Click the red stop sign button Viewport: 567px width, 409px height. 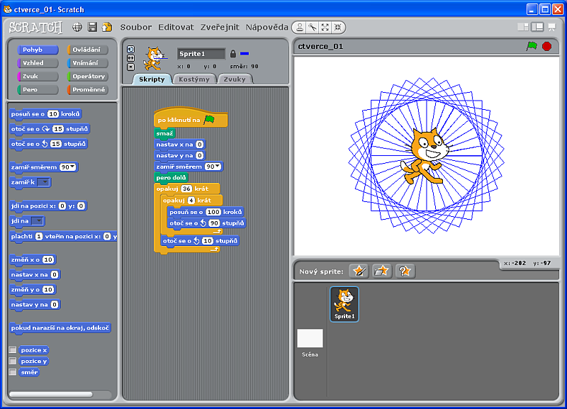546,46
